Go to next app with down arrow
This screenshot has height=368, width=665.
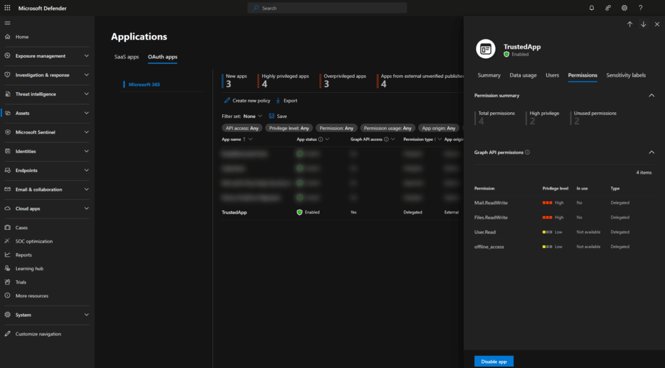644,24
